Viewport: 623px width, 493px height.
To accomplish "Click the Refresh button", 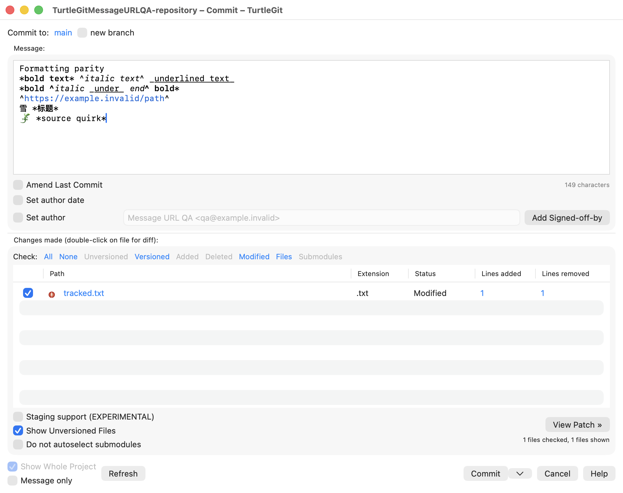I will point(123,473).
